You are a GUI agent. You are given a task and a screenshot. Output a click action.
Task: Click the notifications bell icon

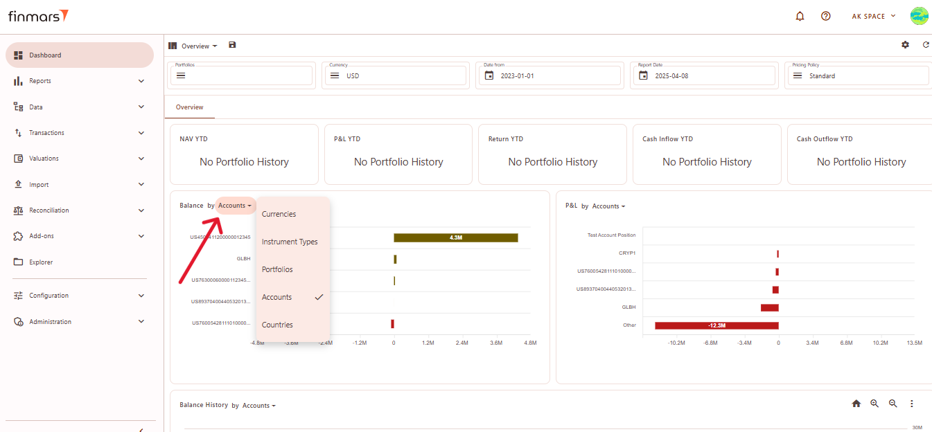(800, 16)
